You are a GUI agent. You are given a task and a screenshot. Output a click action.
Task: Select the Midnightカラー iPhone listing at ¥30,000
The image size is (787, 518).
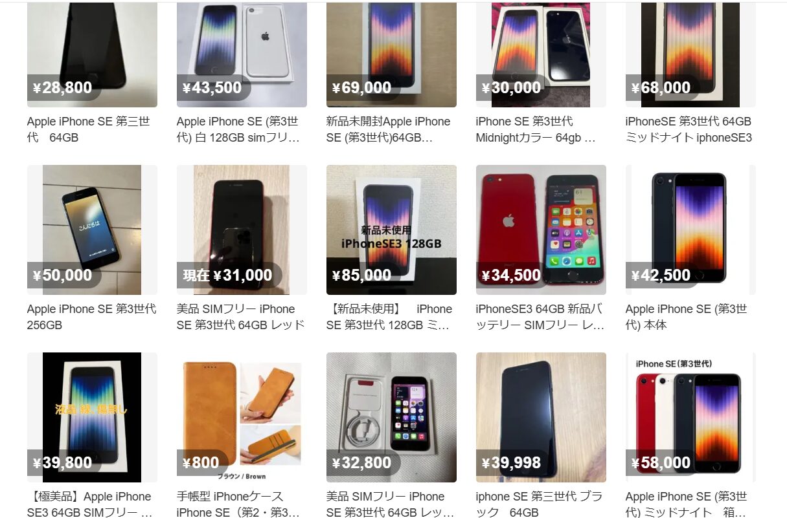click(541, 55)
